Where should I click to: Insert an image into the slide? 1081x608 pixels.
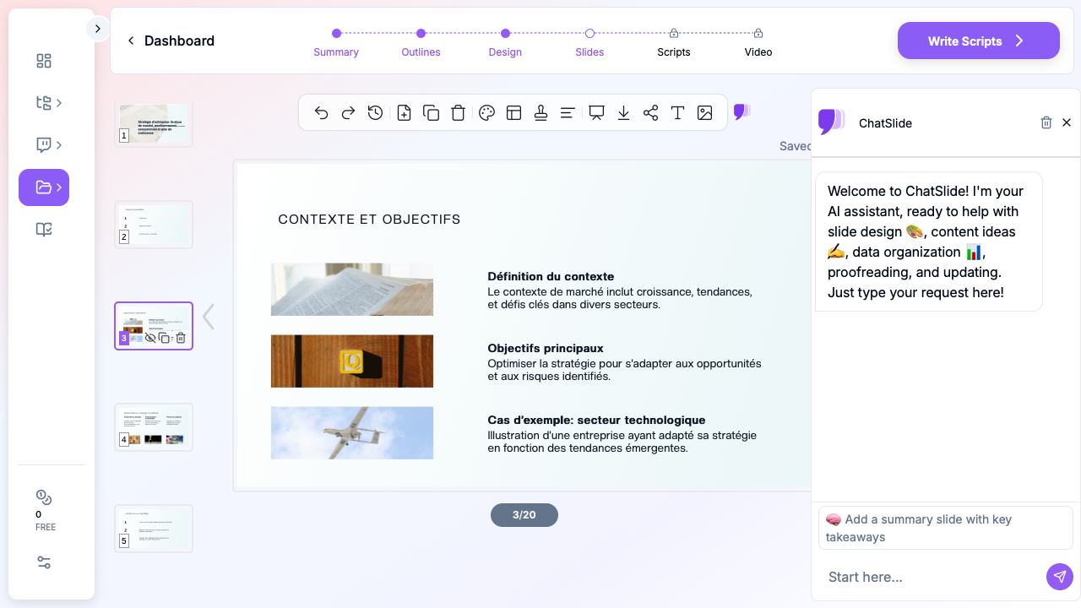[x=704, y=112]
